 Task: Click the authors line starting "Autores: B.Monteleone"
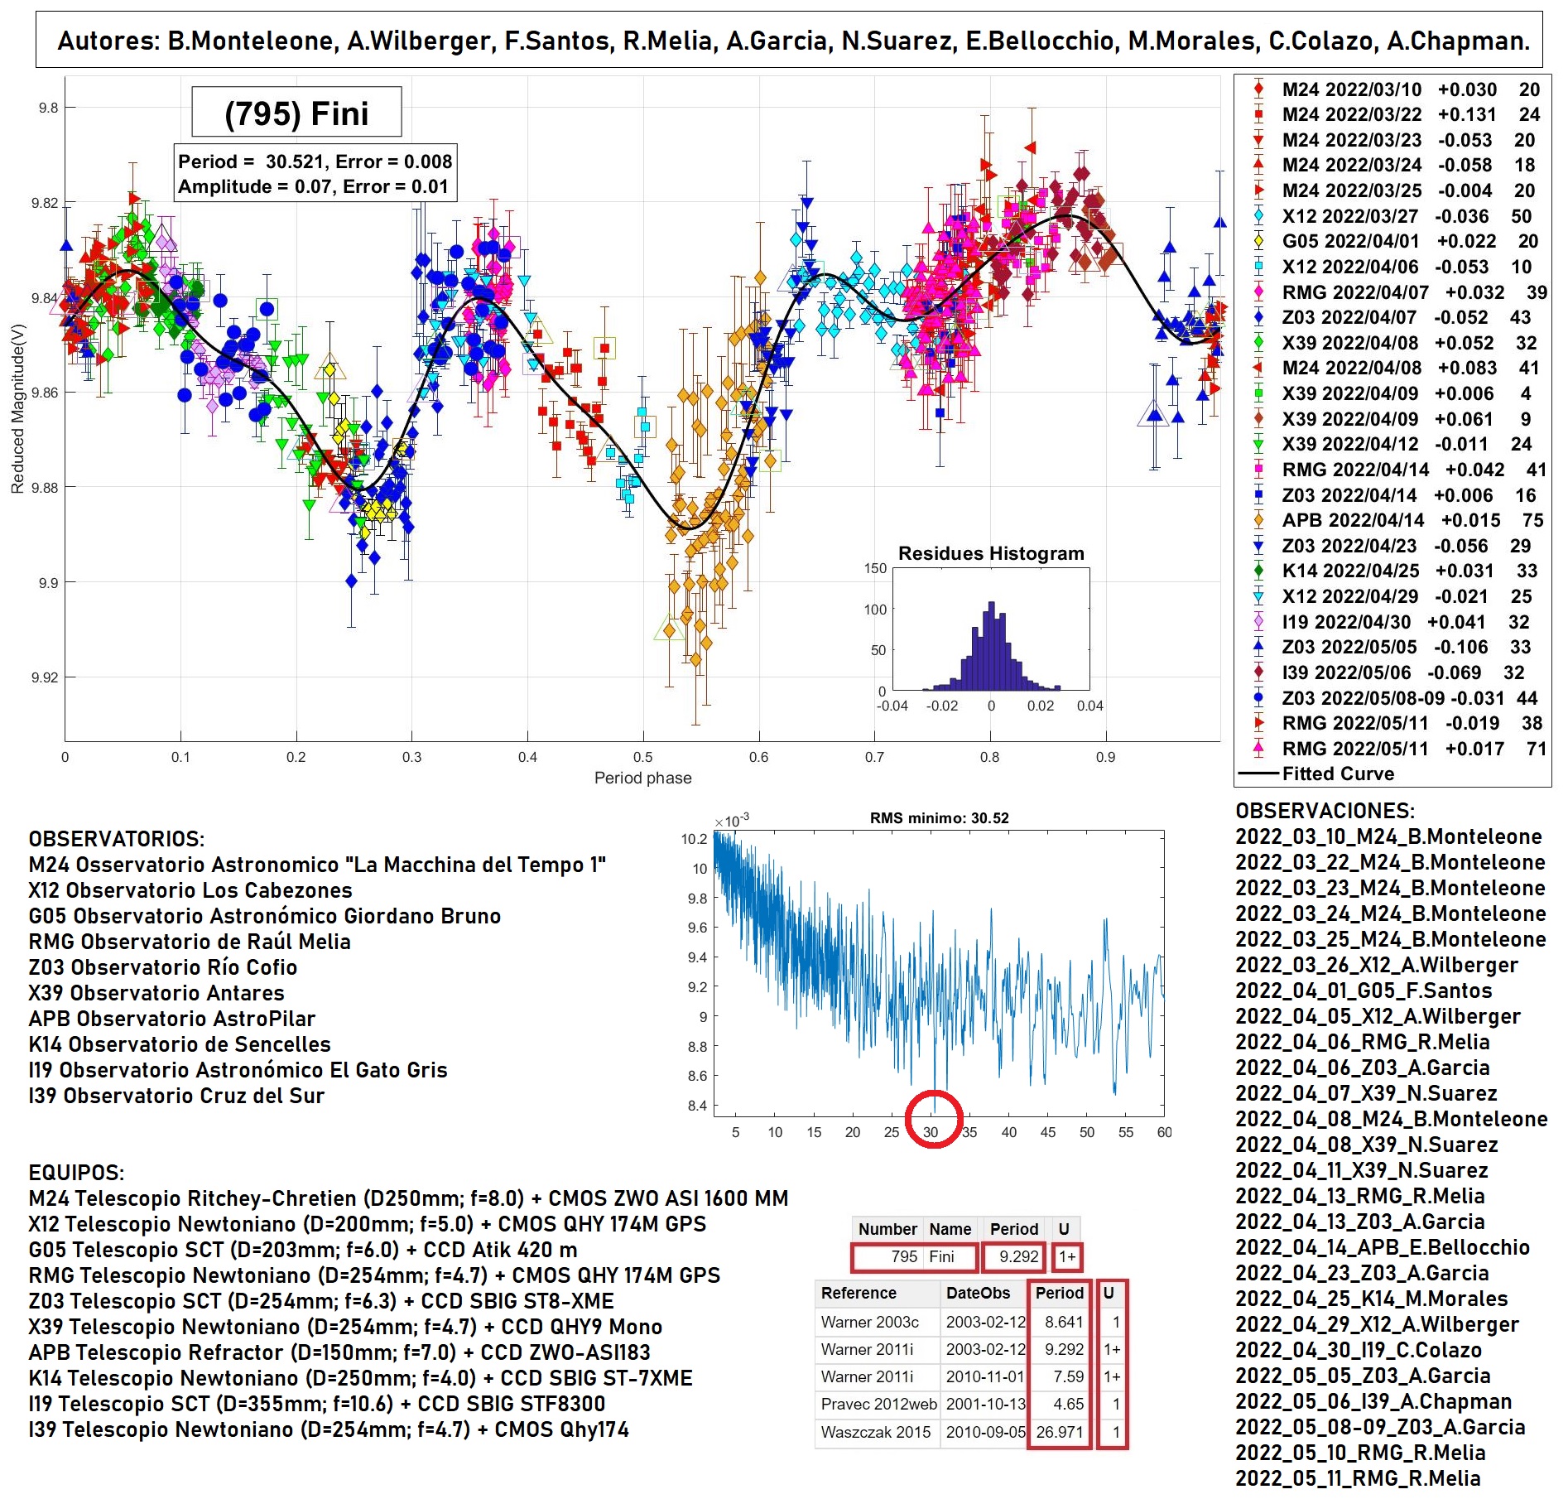click(x=793, y=41)
